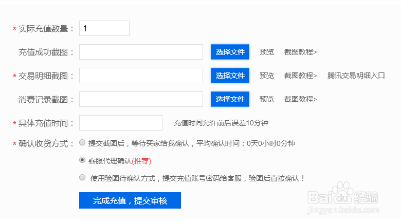The height and width of the screenshot is (224, 401).
Task: Click the 具体充值时间 input field
Action: coord(121,123)
